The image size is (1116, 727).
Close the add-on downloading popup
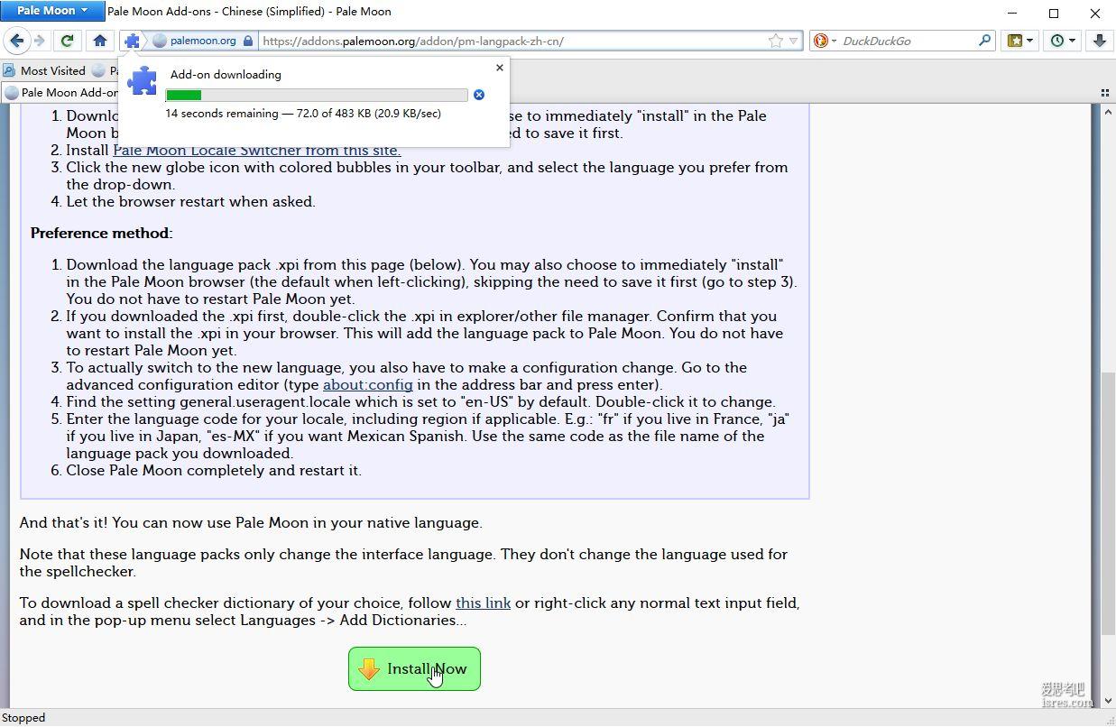coord(500,68)
